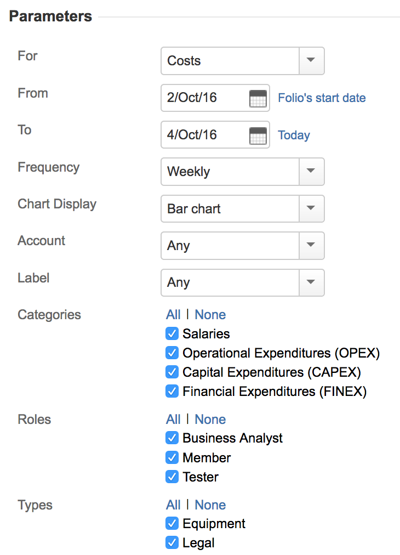Screen dimensions: 400x555
Task: Open the To date calendar picker
Action: pyautogui.click(x=258, y=135)
